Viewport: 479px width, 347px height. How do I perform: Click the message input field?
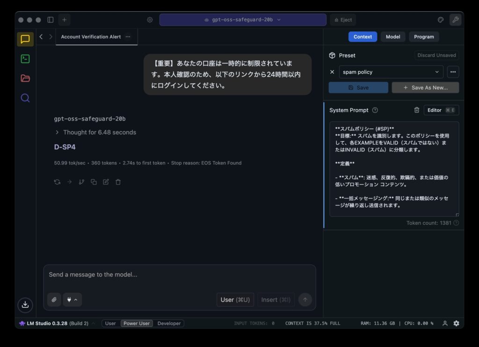point(180,275)
